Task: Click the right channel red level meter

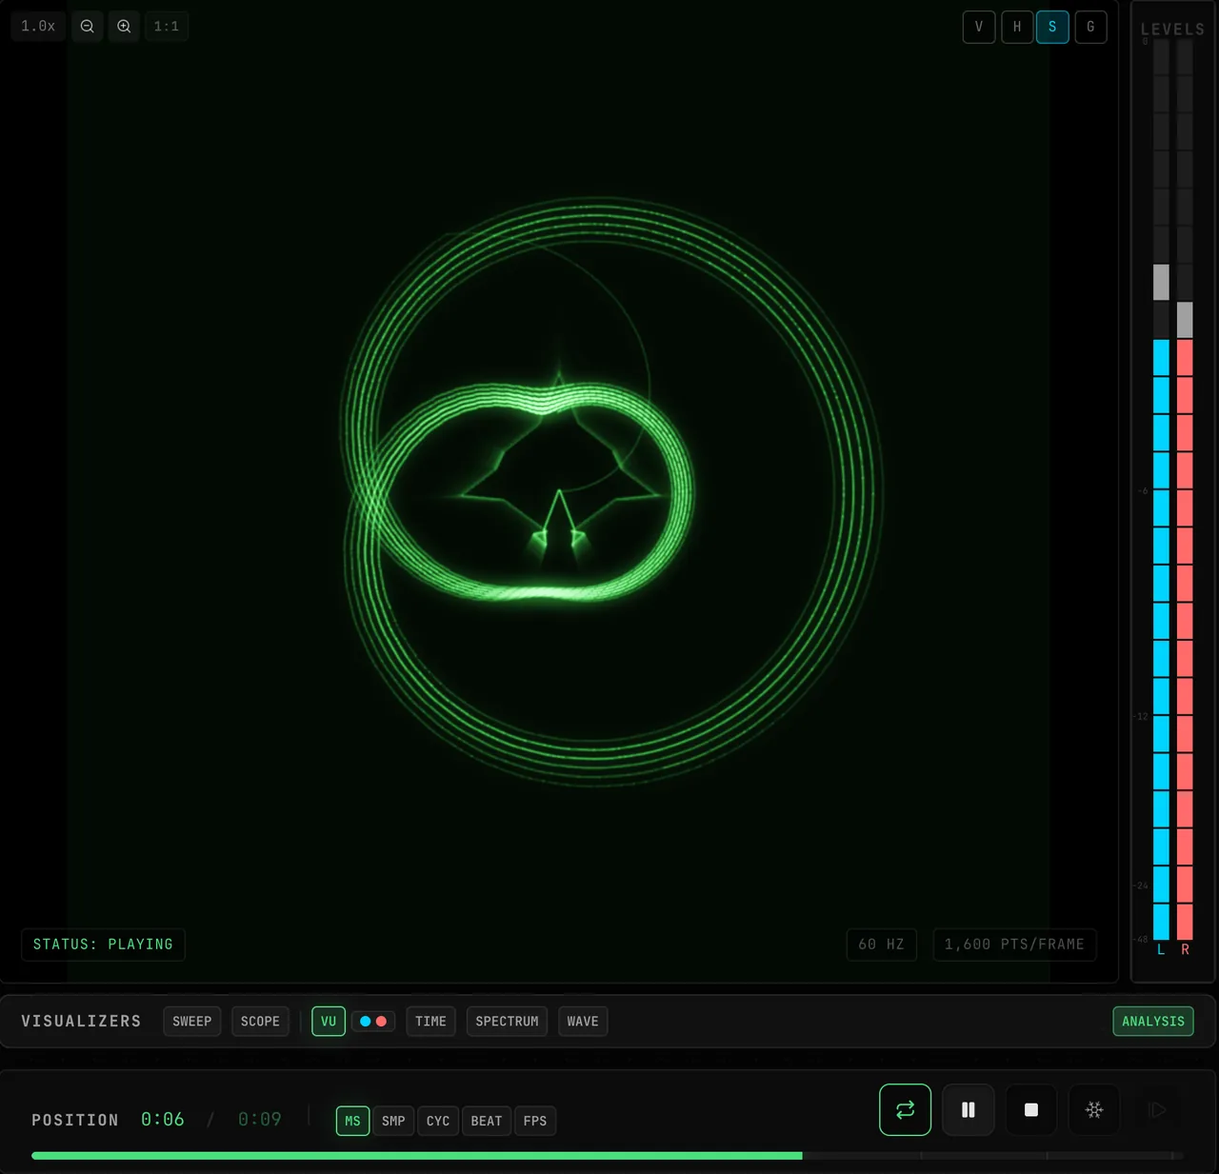Action: point(1185,490)
